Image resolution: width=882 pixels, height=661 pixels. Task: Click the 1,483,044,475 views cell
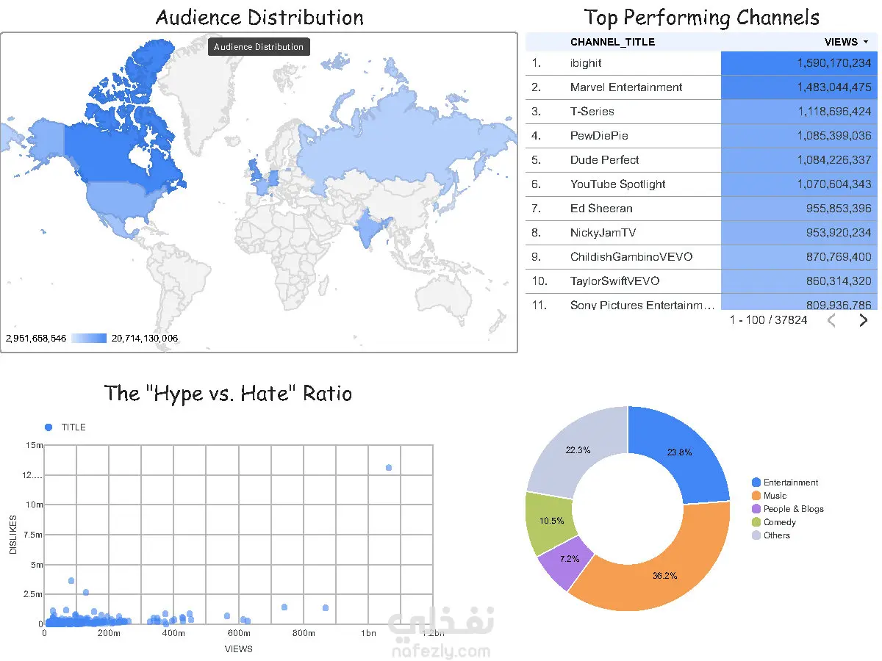pos(800,87)
